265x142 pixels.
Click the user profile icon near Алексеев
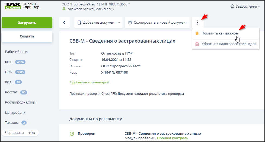pyautogui.click(x=64, y=9)
